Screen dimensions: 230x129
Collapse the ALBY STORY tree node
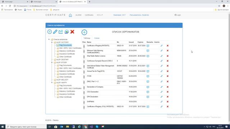click(x=52, y=62)
